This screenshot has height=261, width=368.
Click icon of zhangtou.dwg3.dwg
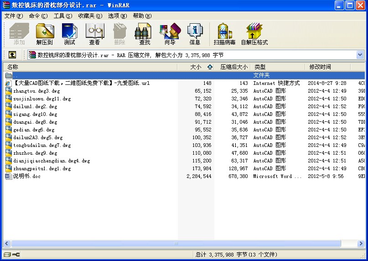(9, 91)
